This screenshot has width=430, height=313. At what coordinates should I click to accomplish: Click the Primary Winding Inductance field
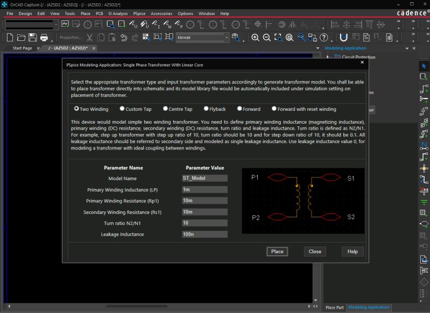pyautogui.click(x=205, y=189)
